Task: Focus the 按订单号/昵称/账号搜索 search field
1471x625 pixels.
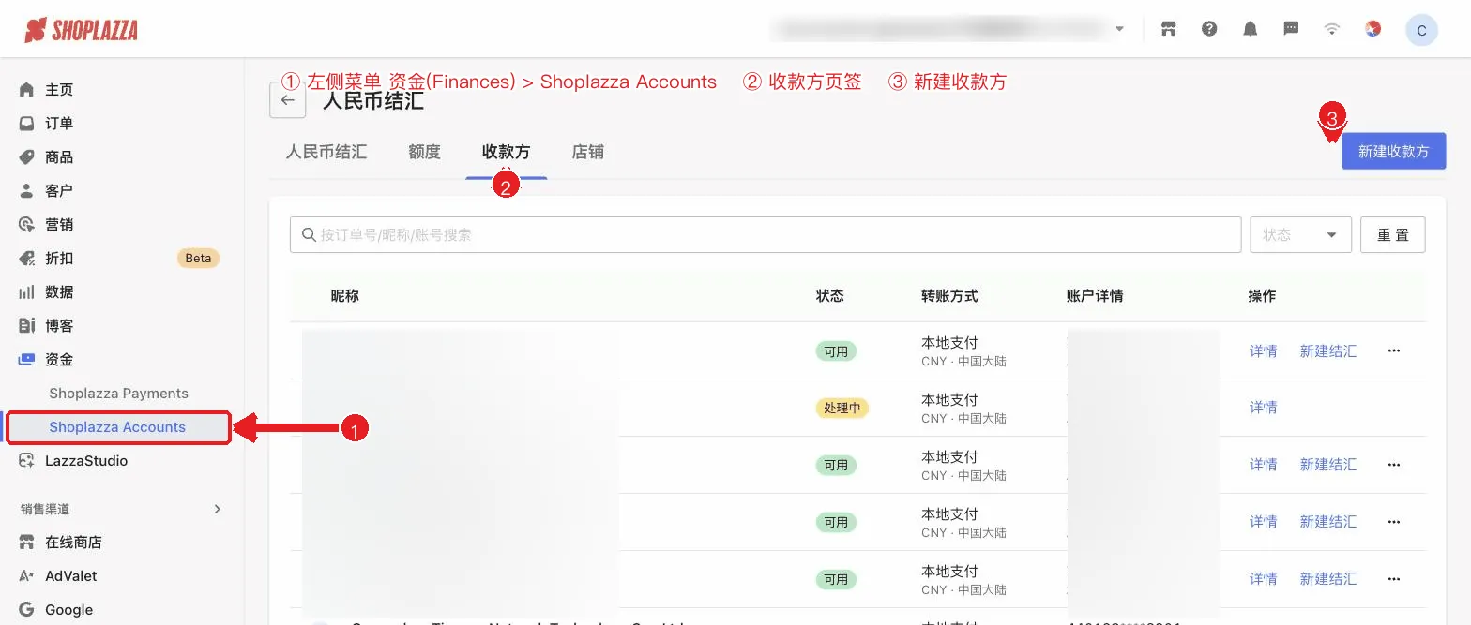Action: point(766,235)
